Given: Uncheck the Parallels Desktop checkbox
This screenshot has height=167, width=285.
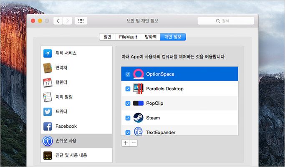Looking at the screenshot, I should coord(128,89).
